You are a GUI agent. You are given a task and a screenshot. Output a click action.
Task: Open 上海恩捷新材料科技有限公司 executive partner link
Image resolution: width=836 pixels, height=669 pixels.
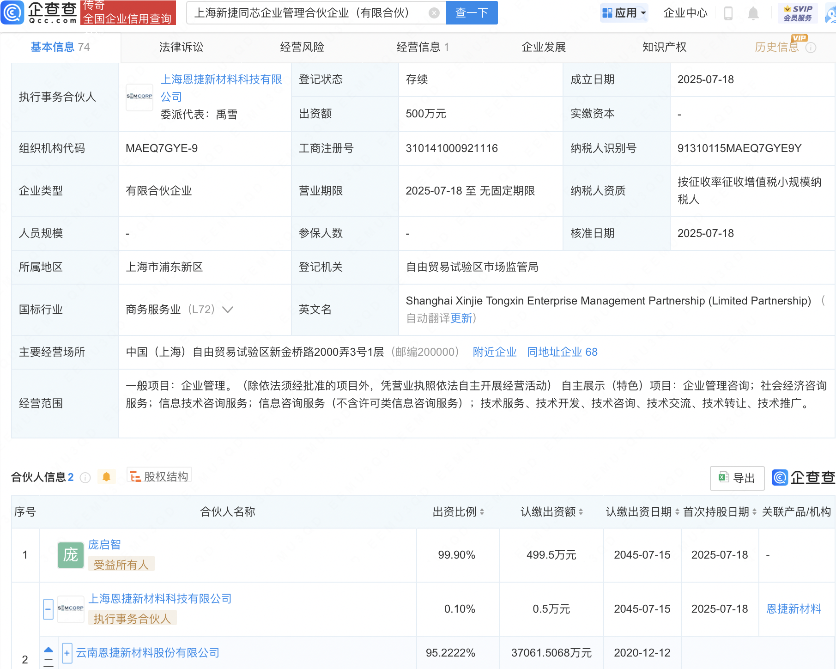coord(221,88)
